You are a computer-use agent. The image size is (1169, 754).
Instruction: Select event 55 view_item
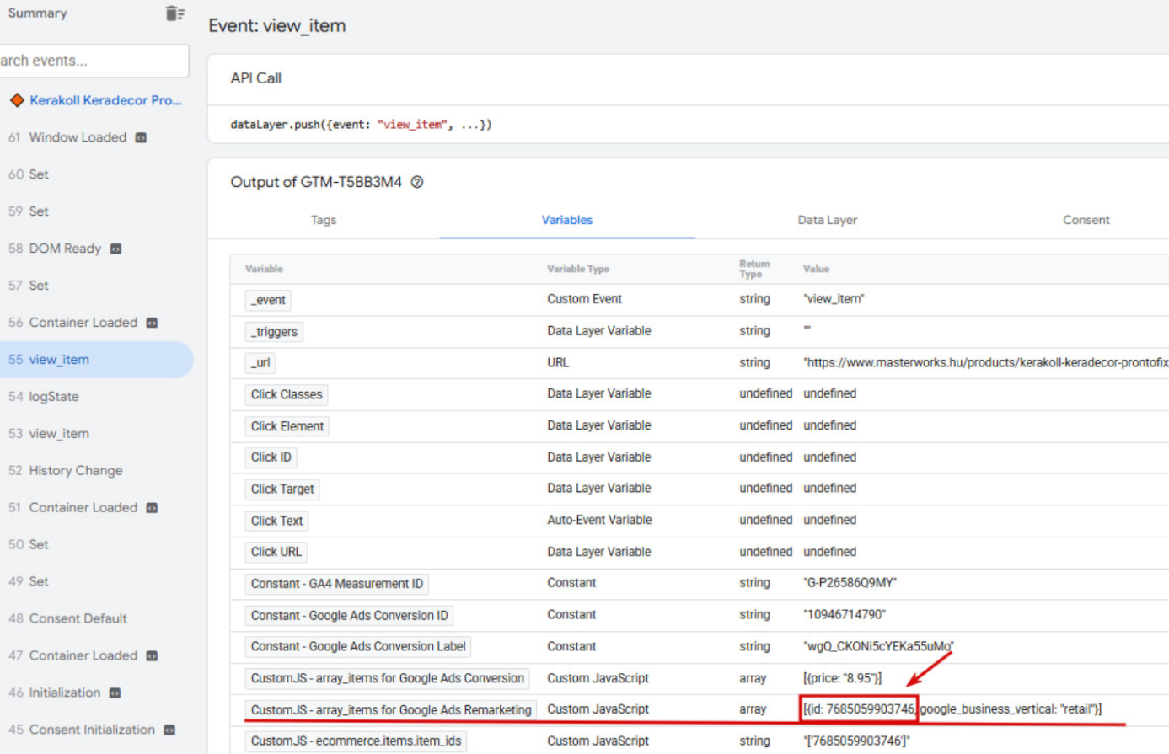point(96,360)
